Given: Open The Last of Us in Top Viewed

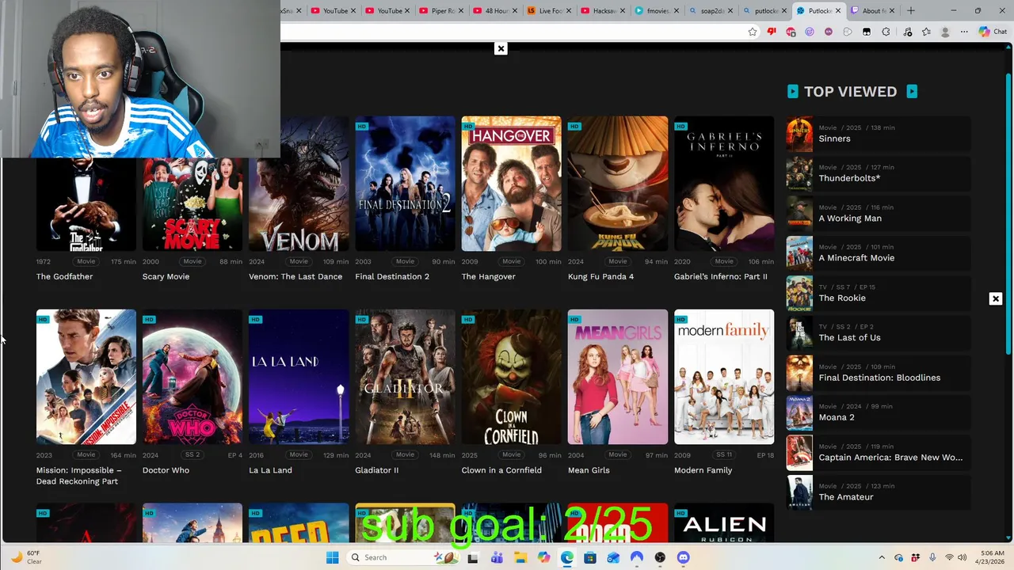Looking at the screenshot, I should (x=878, y=333).
